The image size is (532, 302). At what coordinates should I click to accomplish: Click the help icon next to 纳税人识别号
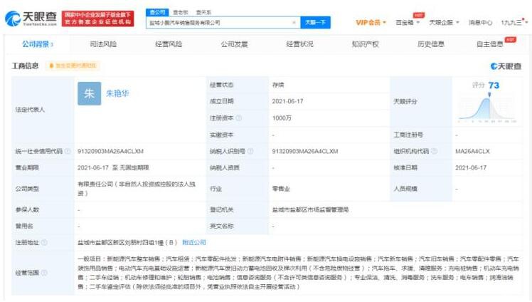(250, 151)
